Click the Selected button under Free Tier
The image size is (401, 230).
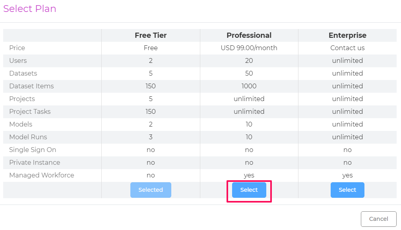151,190
